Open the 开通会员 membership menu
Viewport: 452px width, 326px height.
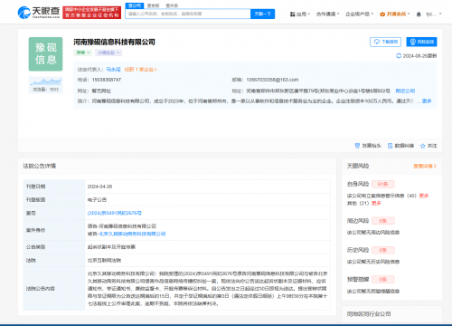(x=395, y=14)
